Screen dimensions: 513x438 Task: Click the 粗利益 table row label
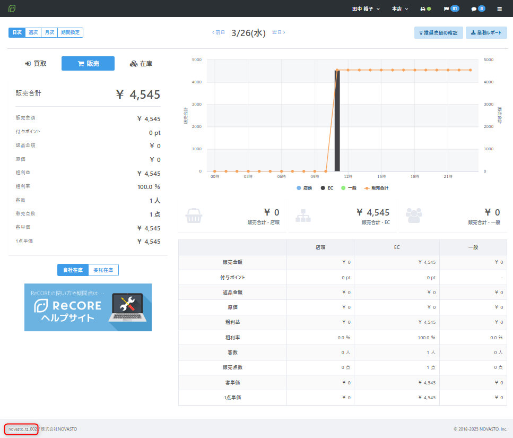232,322
